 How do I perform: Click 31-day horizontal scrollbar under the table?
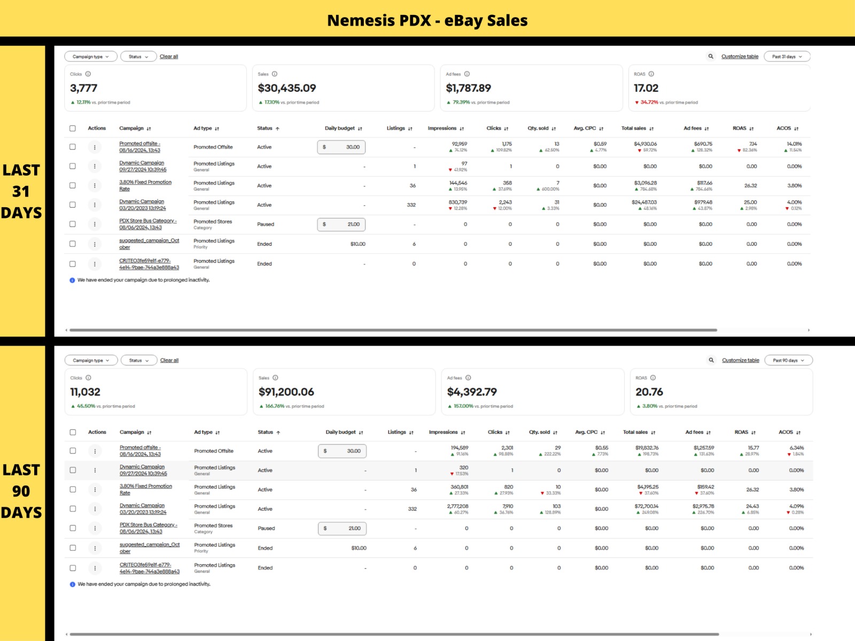[x=393, y=330]
